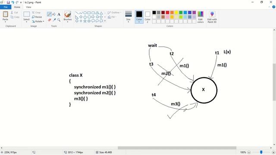Screen dimensions: 276x155
Task: Click Edit with Paint 3D
Action: coord(212,17)
